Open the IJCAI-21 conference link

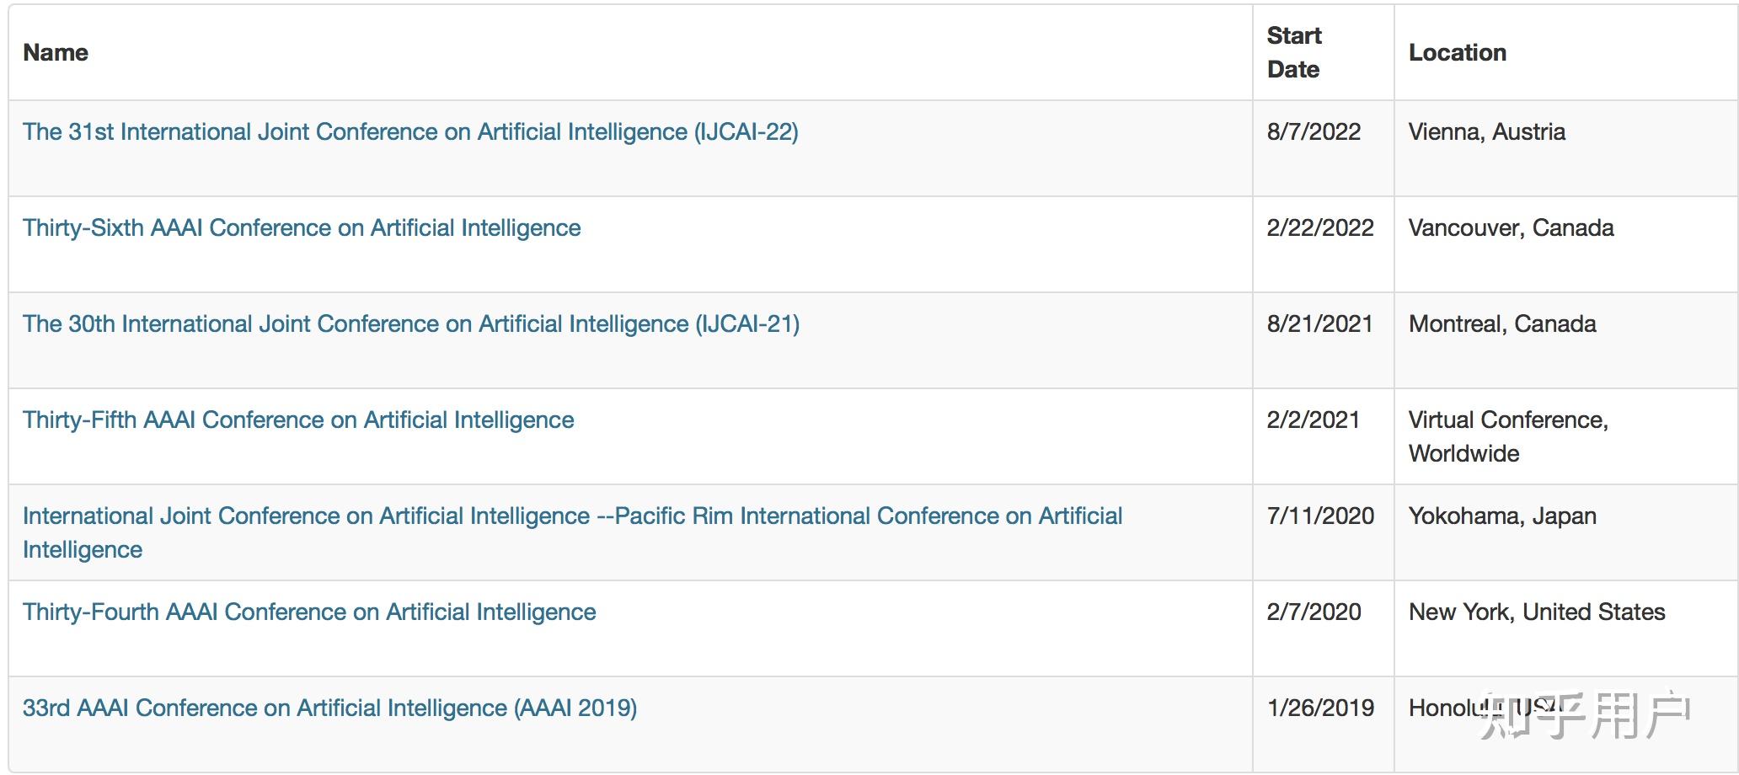(411, 324)
